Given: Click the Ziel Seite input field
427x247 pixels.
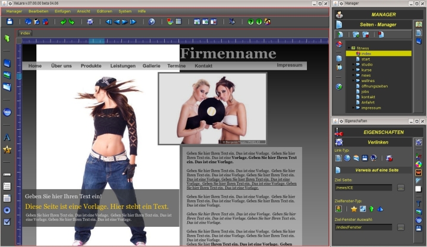Looking at the screenshot, I should 363,187.
